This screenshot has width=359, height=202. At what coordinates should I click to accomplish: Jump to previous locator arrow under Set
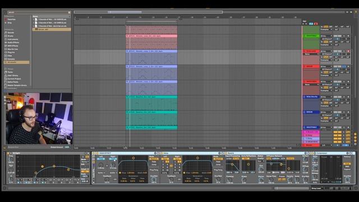(303, 24)
